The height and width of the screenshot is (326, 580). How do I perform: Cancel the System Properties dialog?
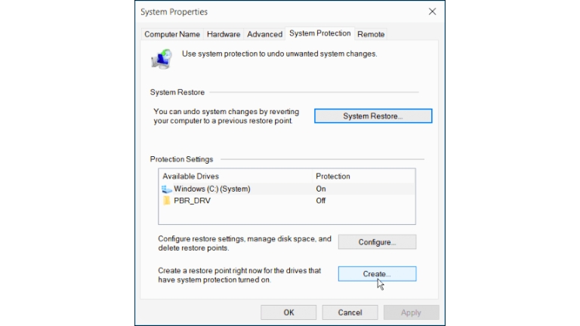pos(350,312)
